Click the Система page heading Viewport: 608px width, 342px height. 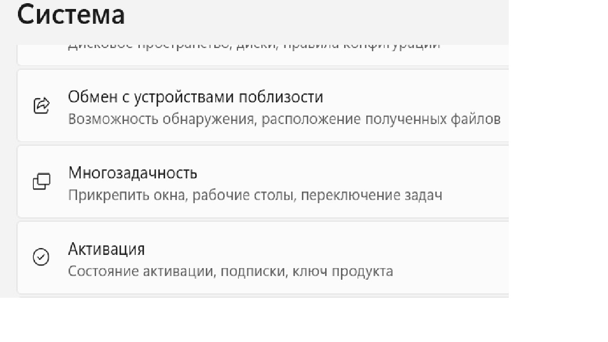click(71, 15)
